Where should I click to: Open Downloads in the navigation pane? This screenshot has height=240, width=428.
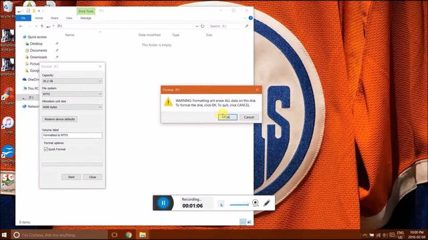click(x=38, y=57)
